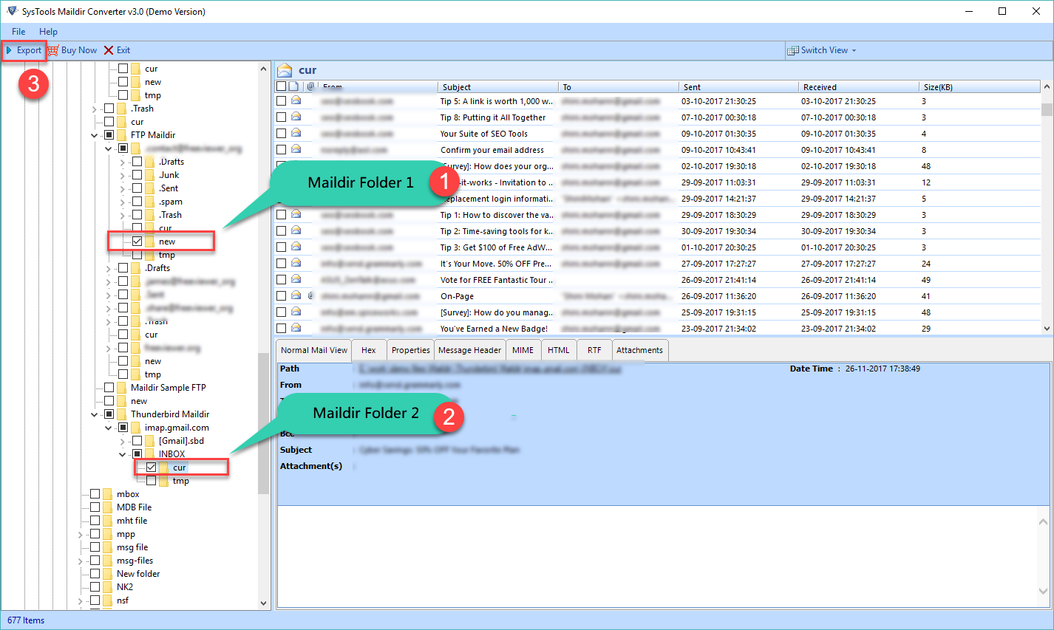Switch to the RTF tab

tap(594, 350)
